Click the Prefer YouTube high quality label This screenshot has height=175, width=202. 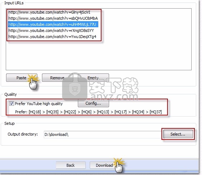pyautogui.click(x=38, y=104)
